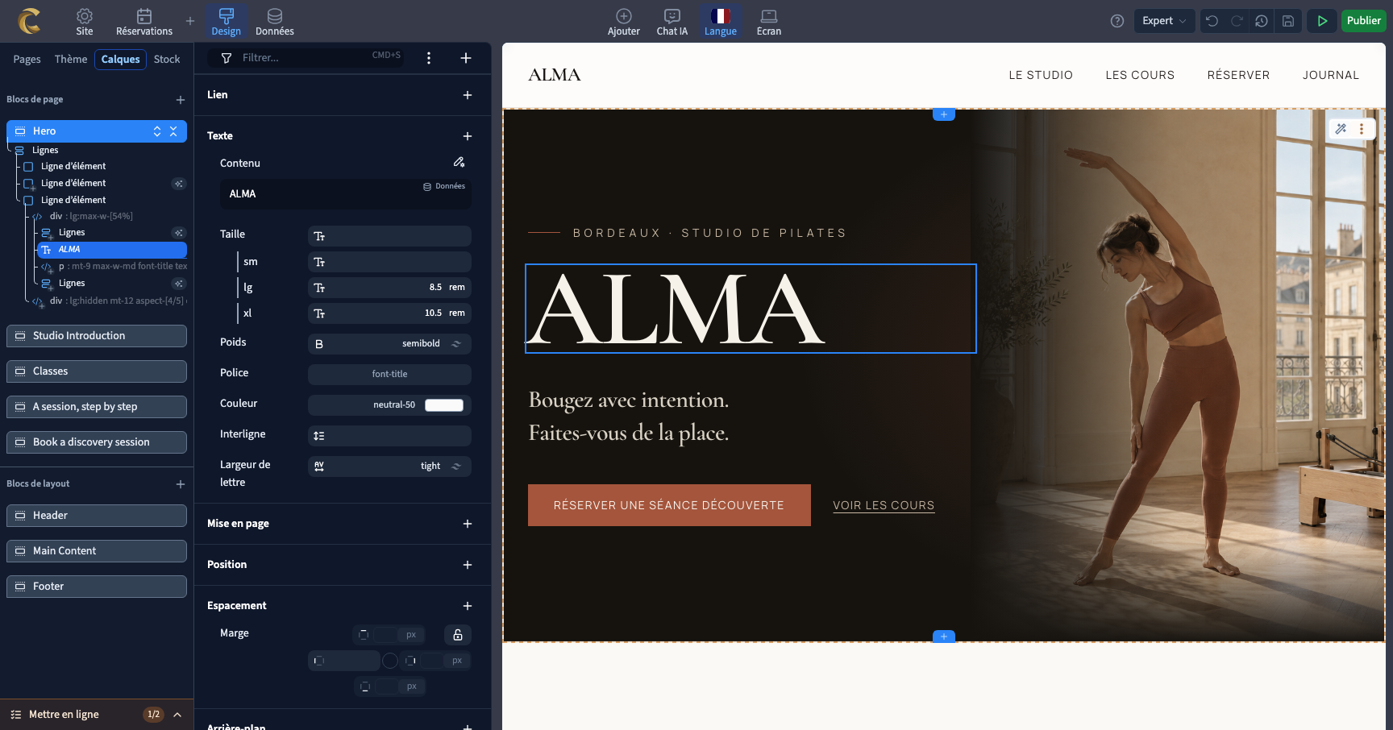Screen dimensions: 1393x730
Task: Open the Langue French flag selector
Action: pos(721,16)
